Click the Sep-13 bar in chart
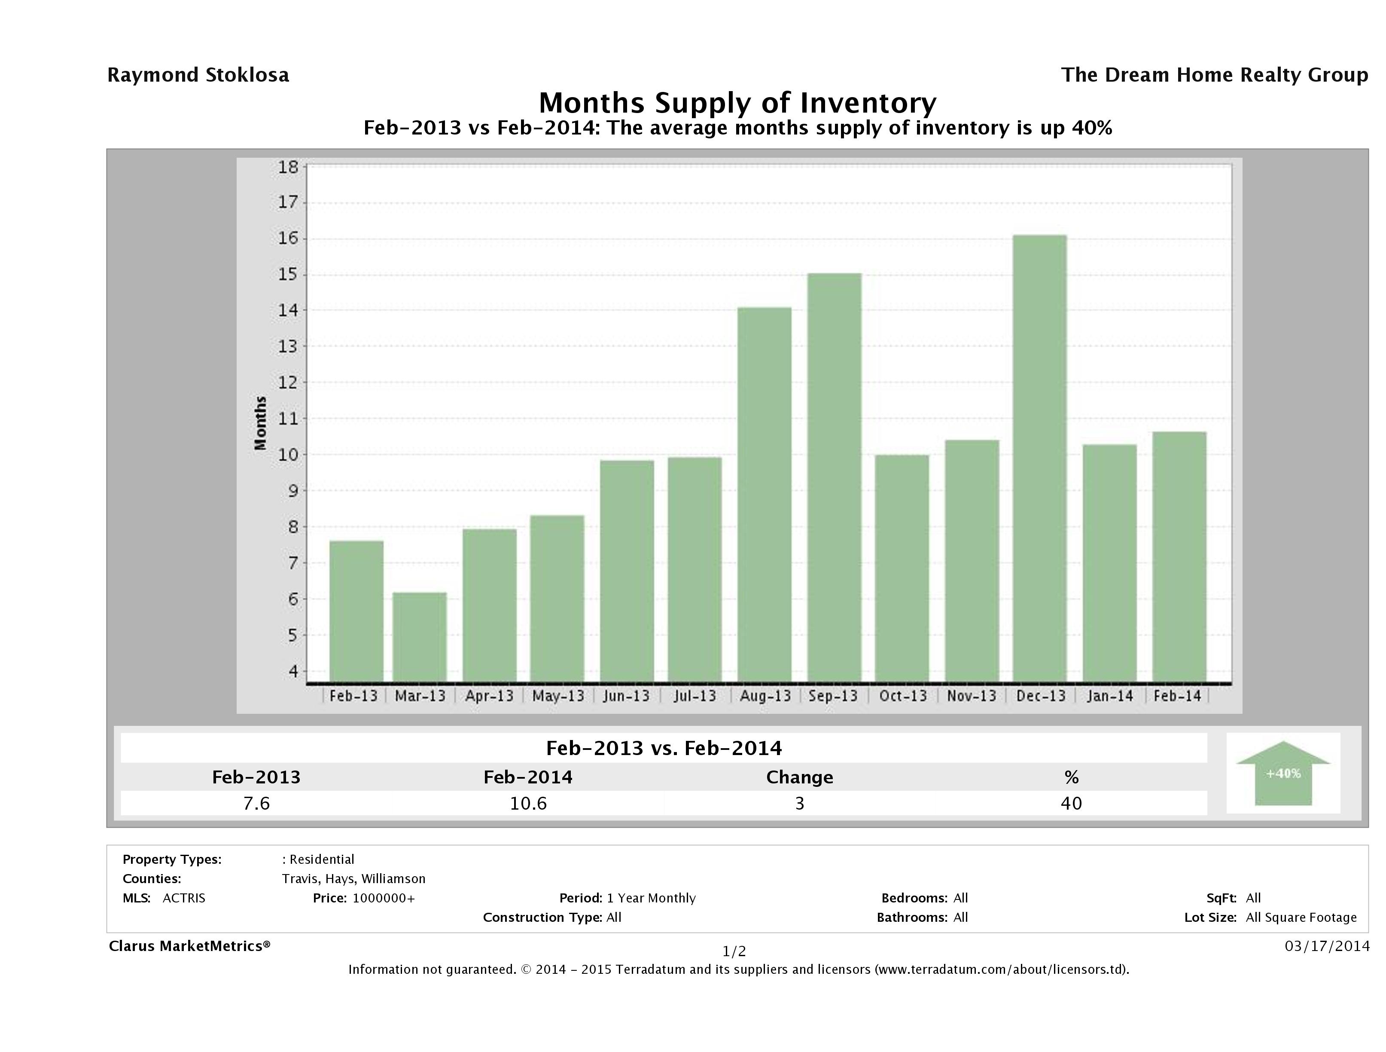The height and width of the screenshot is (1052, 1386). (834, 477)
